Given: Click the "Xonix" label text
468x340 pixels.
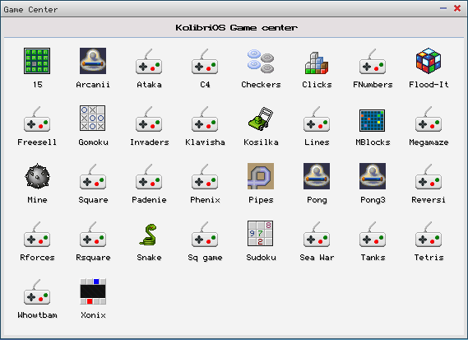Looking at the screenshot, I should [93, 315].
